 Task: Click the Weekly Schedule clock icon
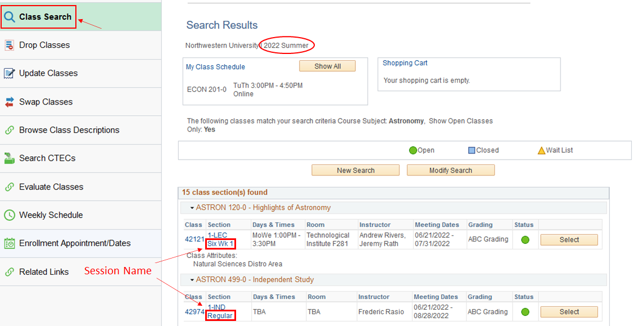[9, 215]
